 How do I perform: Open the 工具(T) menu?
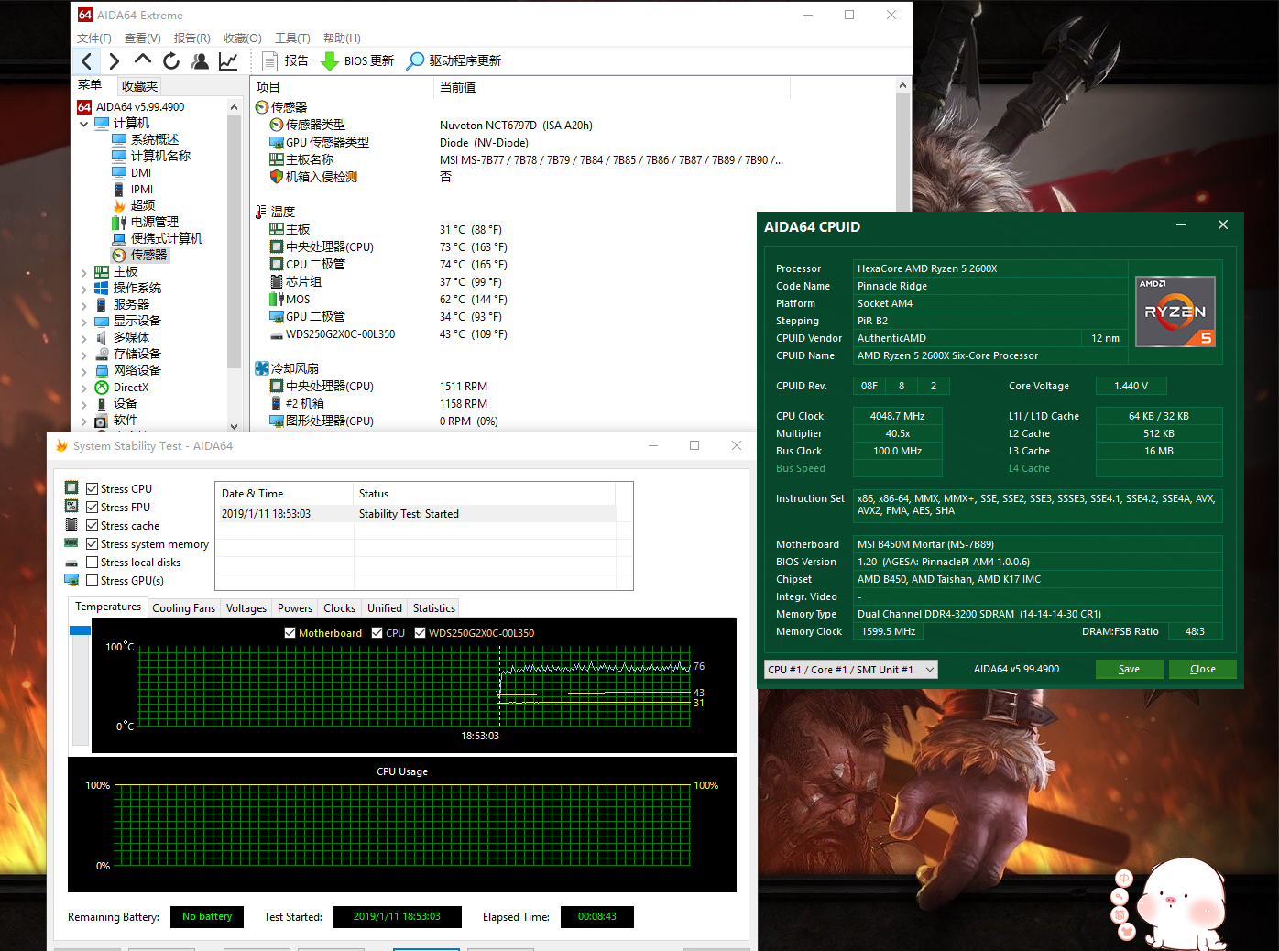point(292,38)
